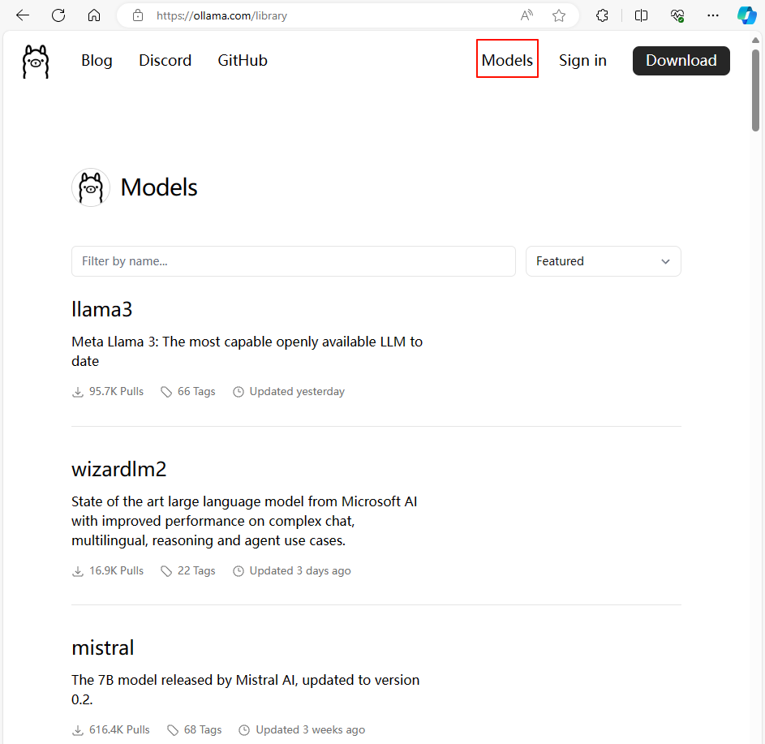Expand the Featured sort dropdown
Viewport: 765px width, 744px height.
point(603,261)
